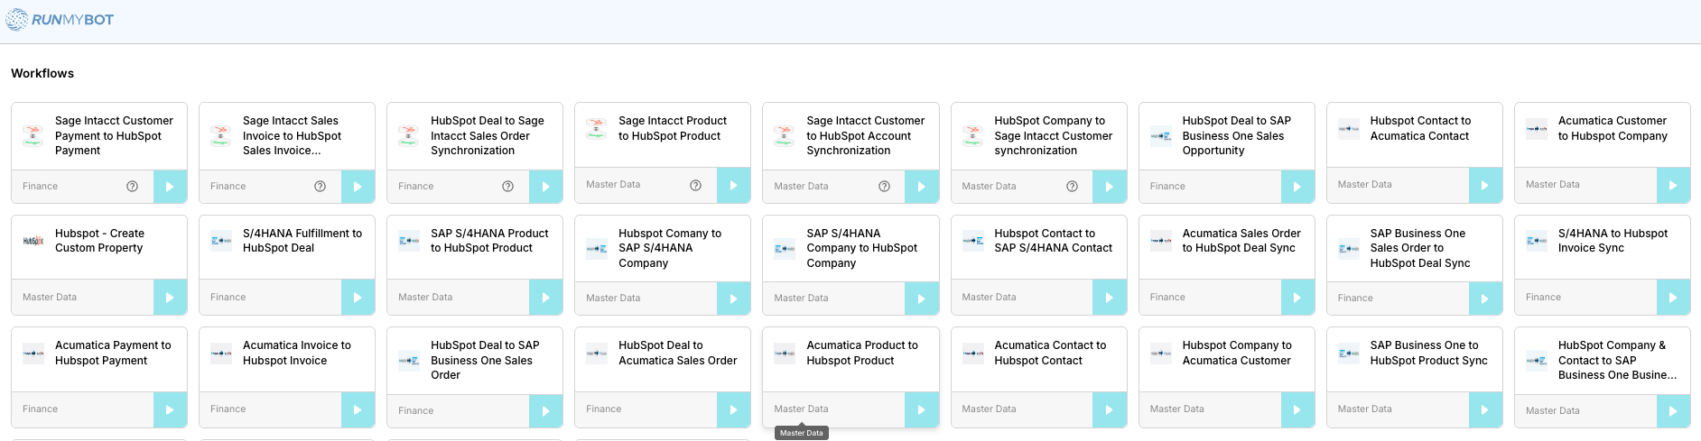Run Acumatica Payment to Hubspot Payment workflow
Image resolution: width=1701 pixels, height=441 pixels.
coord(170,409)
